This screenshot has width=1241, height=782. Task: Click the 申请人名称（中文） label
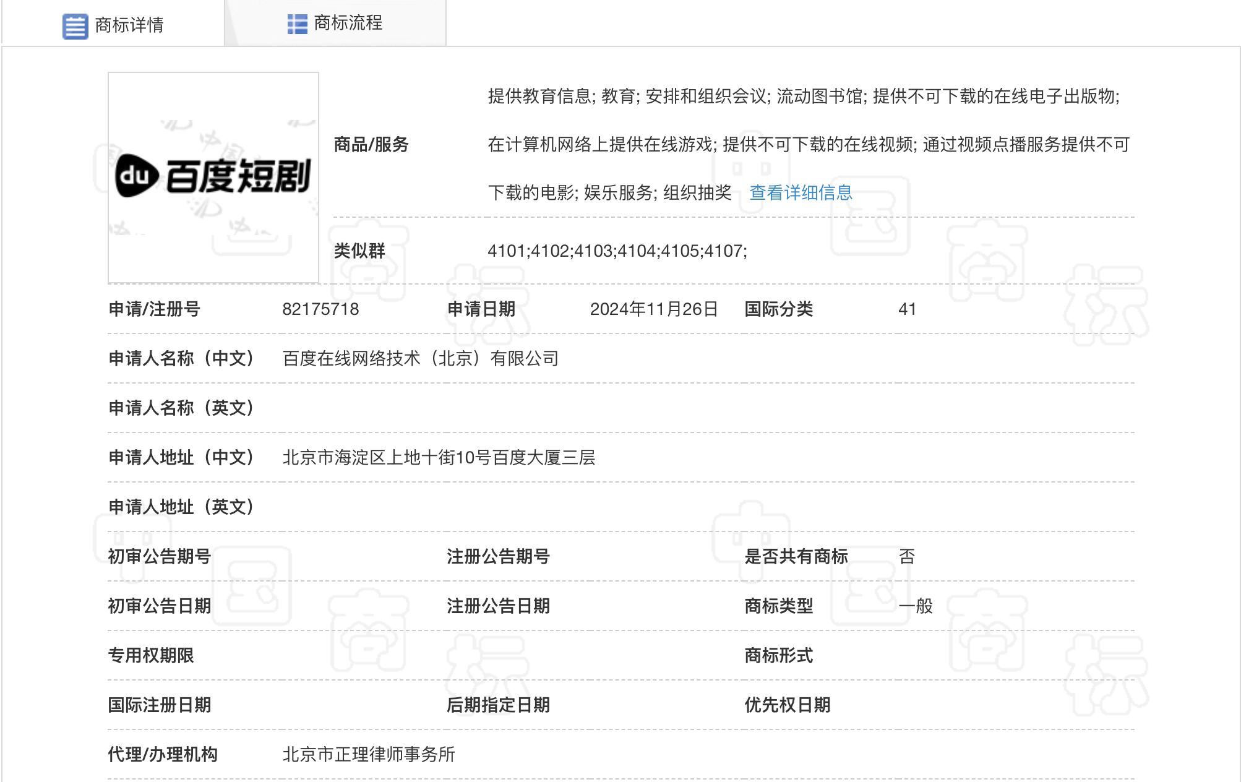[181, 359]
